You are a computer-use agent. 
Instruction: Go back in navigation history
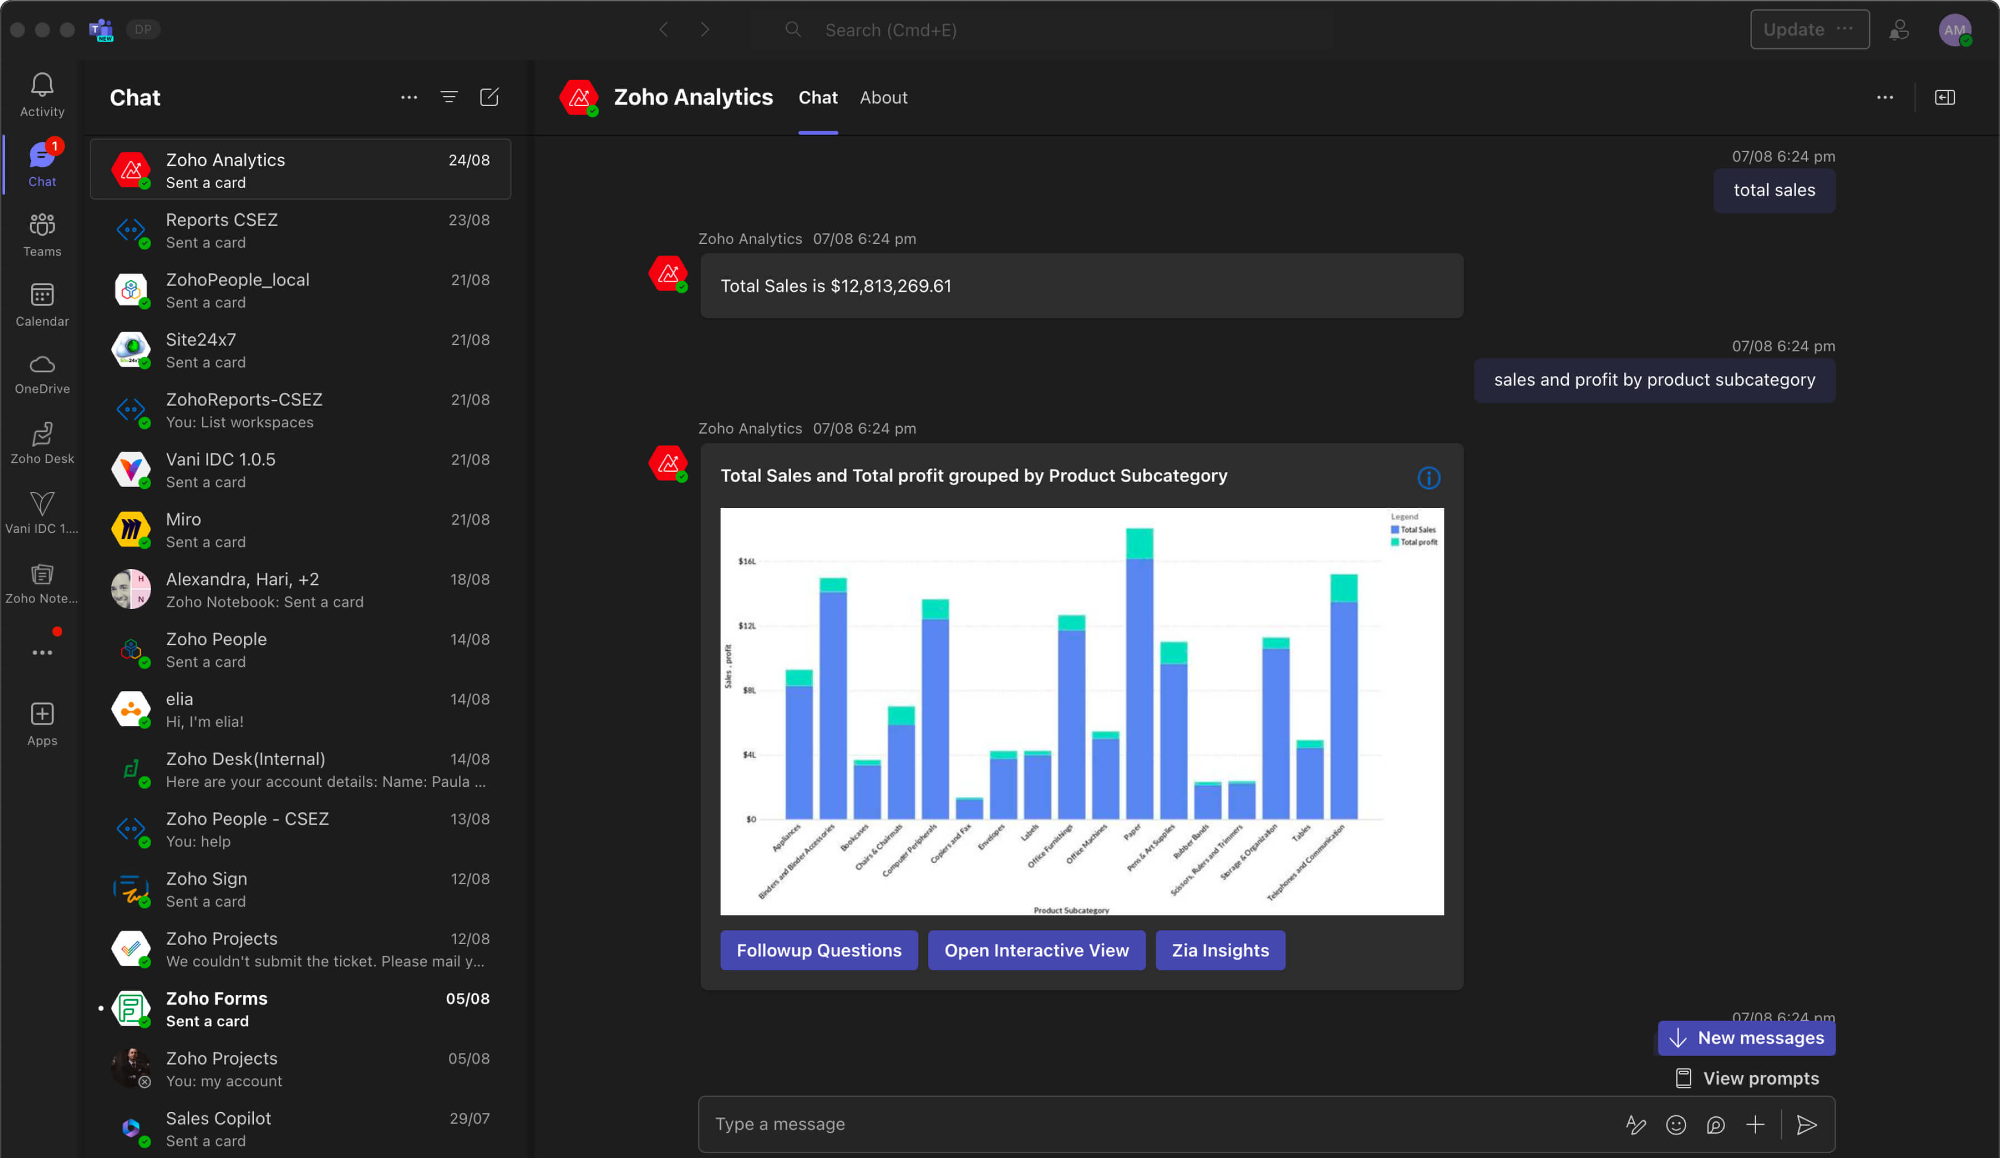pyautogui.click(x=664, y=29)
